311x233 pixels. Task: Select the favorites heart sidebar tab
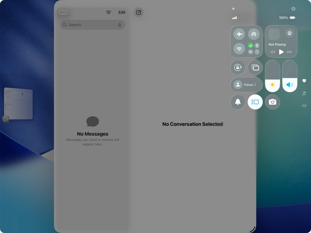[x=304, y=81]
